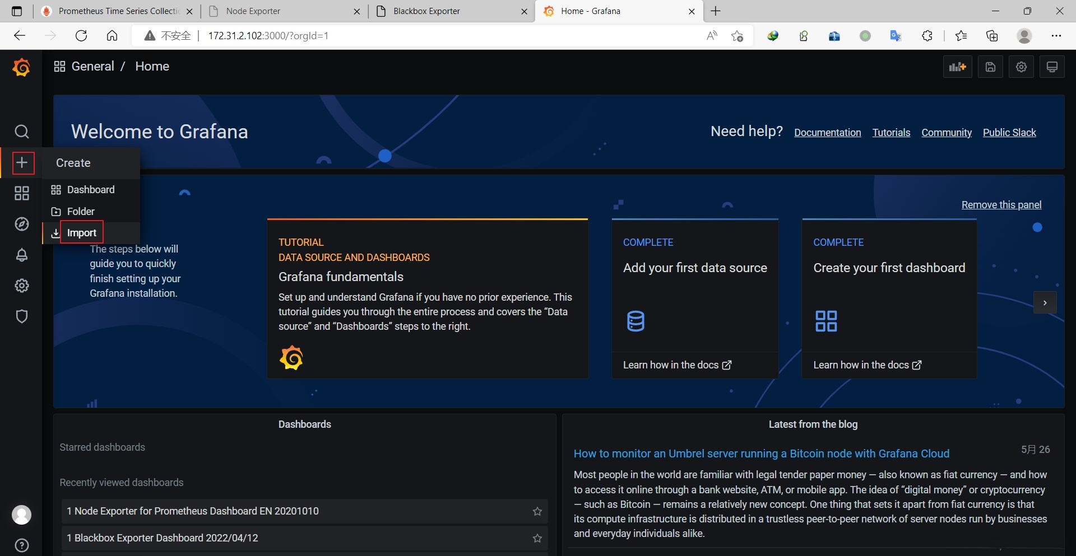Screen dimensions: 1076x556
Task: Click the Add your first data source card
Action: tap(695, 298)
